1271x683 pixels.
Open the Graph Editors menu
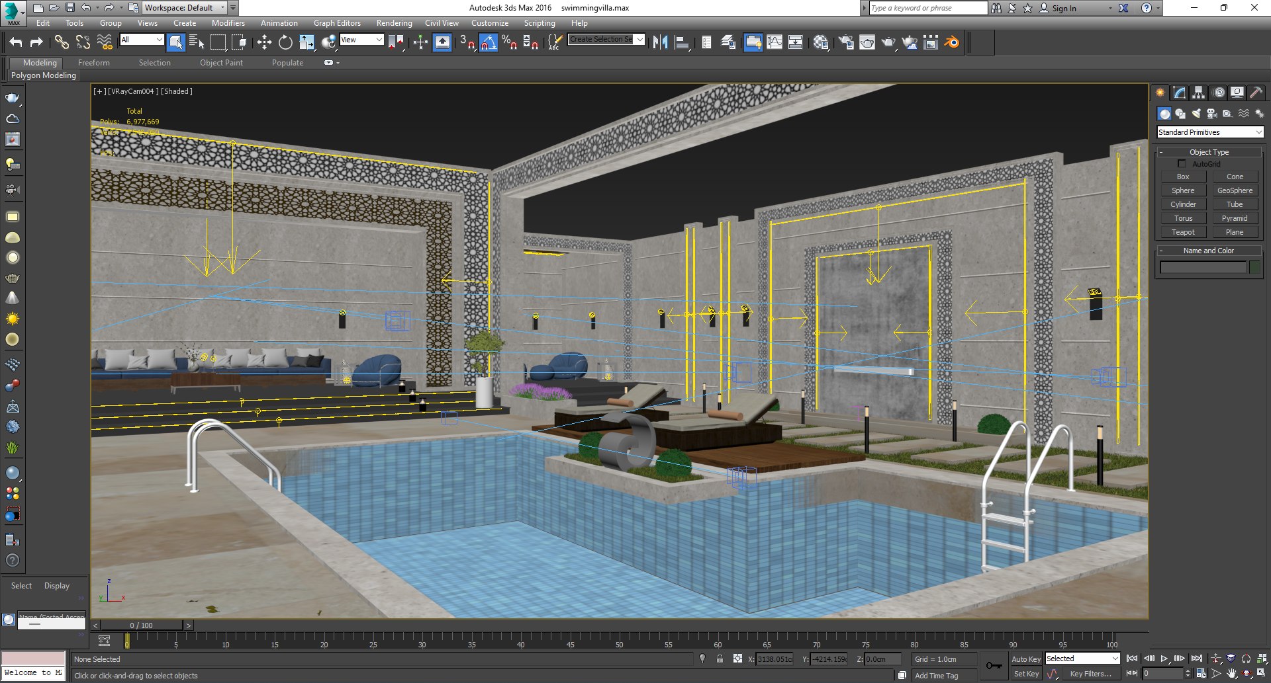click(337, 23)
